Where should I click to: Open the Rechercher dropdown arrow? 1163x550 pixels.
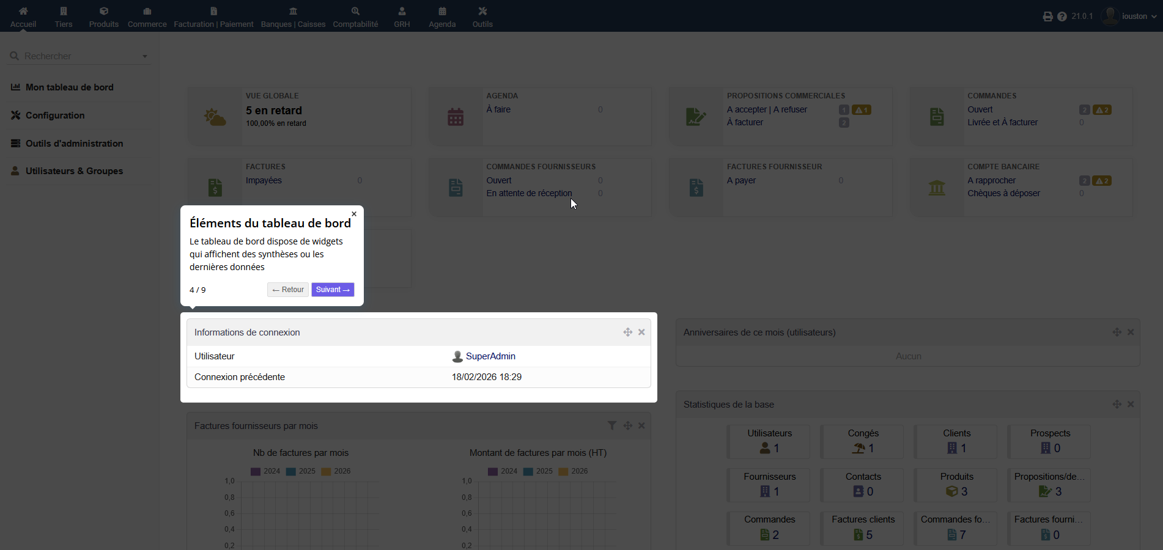click(145, 56)
